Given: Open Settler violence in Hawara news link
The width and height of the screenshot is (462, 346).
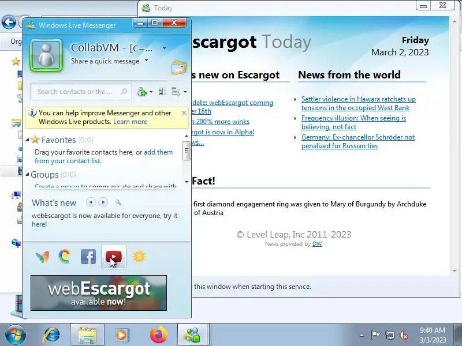Looking at the screenshot, I should 358,103.
